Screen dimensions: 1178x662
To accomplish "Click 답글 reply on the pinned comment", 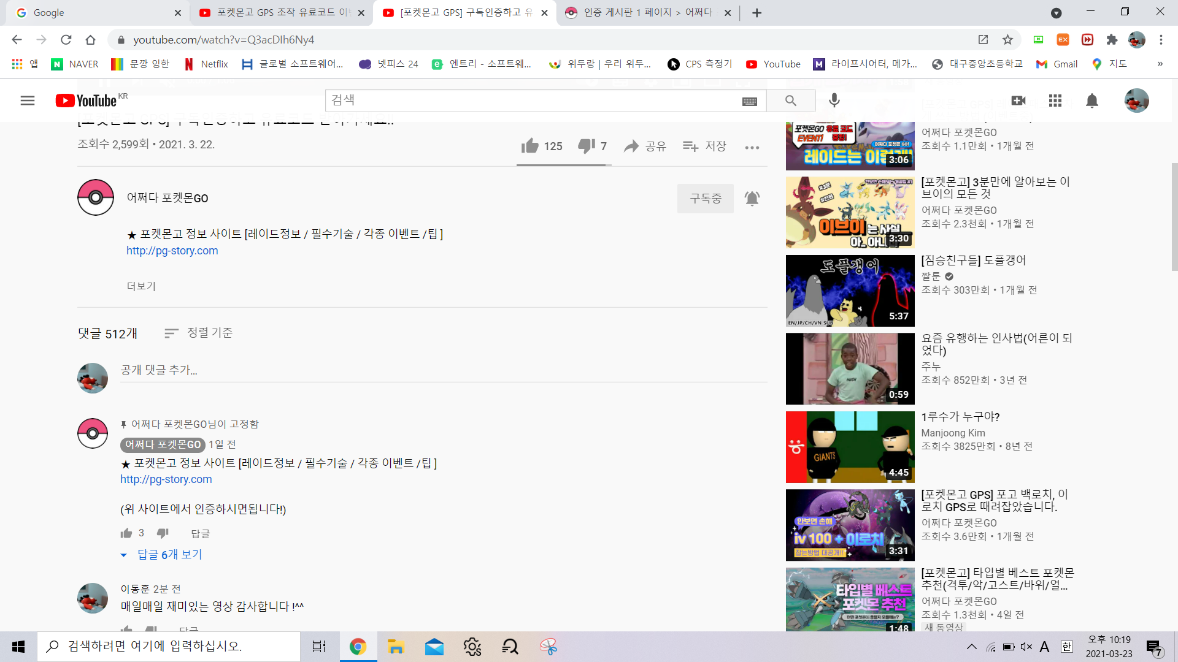I will [x=200, y=534].
